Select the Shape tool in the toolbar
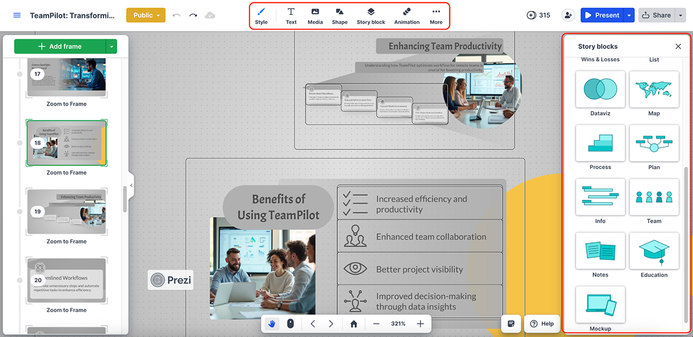Viewport: 693px width, 337px height. coord(340,15)
